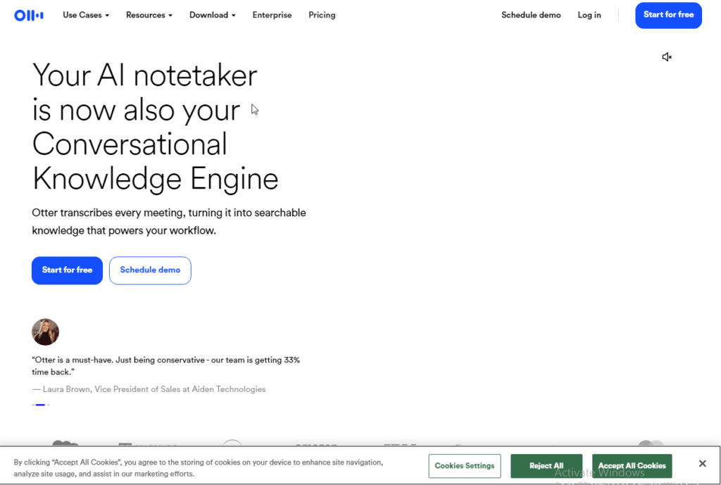This screenshot has height=485, width=721.
Task: Click the 'Your AI notetaker' headline
Action: tap(155, 127)
